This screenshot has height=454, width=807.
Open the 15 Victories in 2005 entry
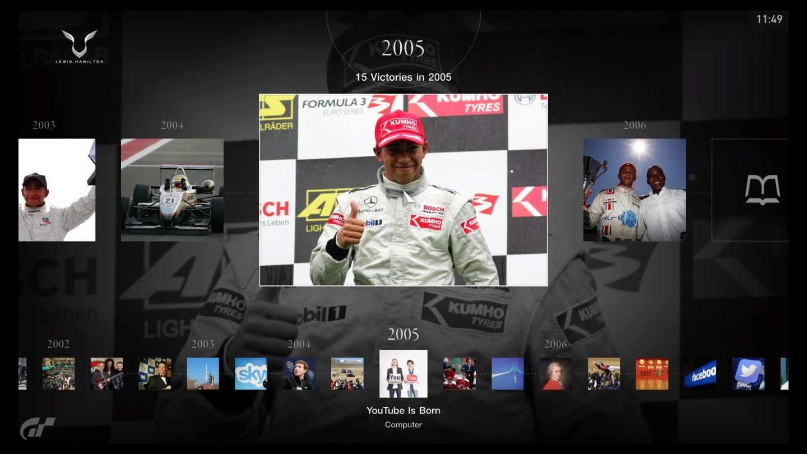tap(403, 77)
